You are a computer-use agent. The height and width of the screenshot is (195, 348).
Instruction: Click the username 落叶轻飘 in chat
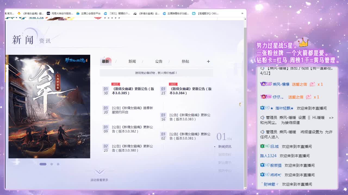284,108
